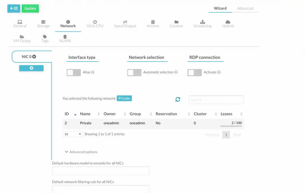Screen dimensions: 305x193
Task: Add a new NIC with the plus button
Action: [31, 68]
